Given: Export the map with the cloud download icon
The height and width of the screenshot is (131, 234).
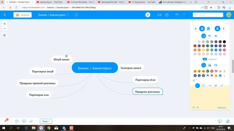Looking at the screenshot, I should coord(219,121).
